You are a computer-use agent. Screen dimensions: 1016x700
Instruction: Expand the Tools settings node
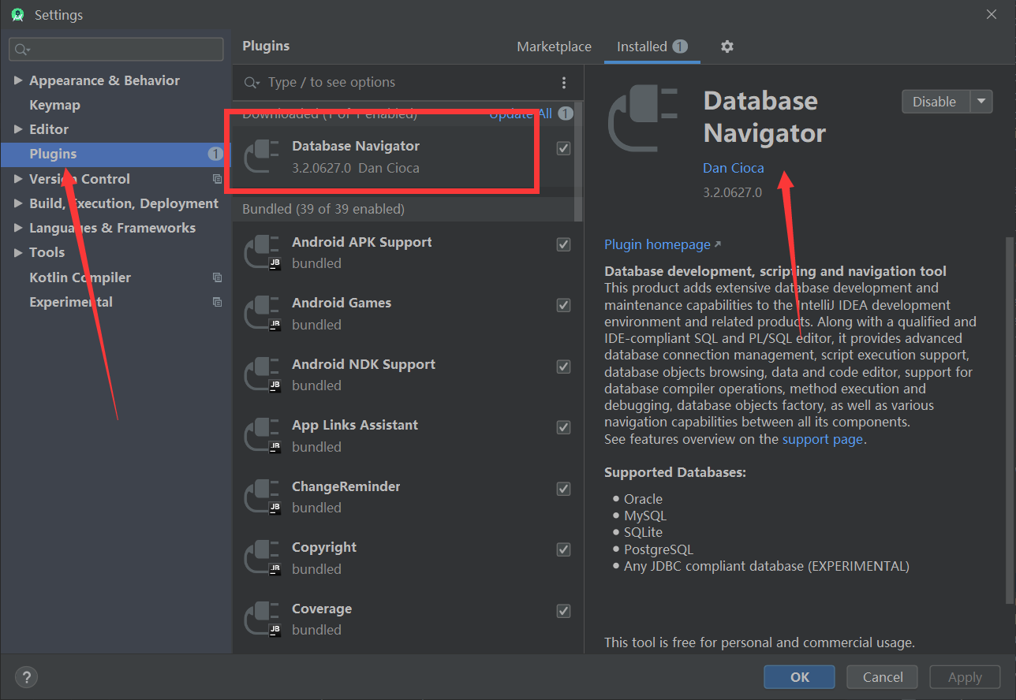tap(18, 252)
